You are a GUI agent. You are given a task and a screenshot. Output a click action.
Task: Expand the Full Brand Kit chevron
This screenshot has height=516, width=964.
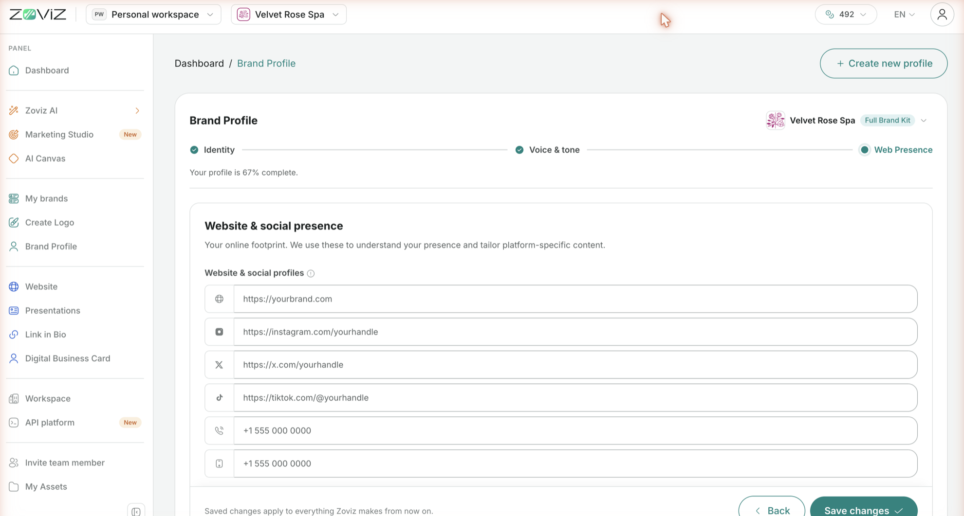tap(924, 121)
